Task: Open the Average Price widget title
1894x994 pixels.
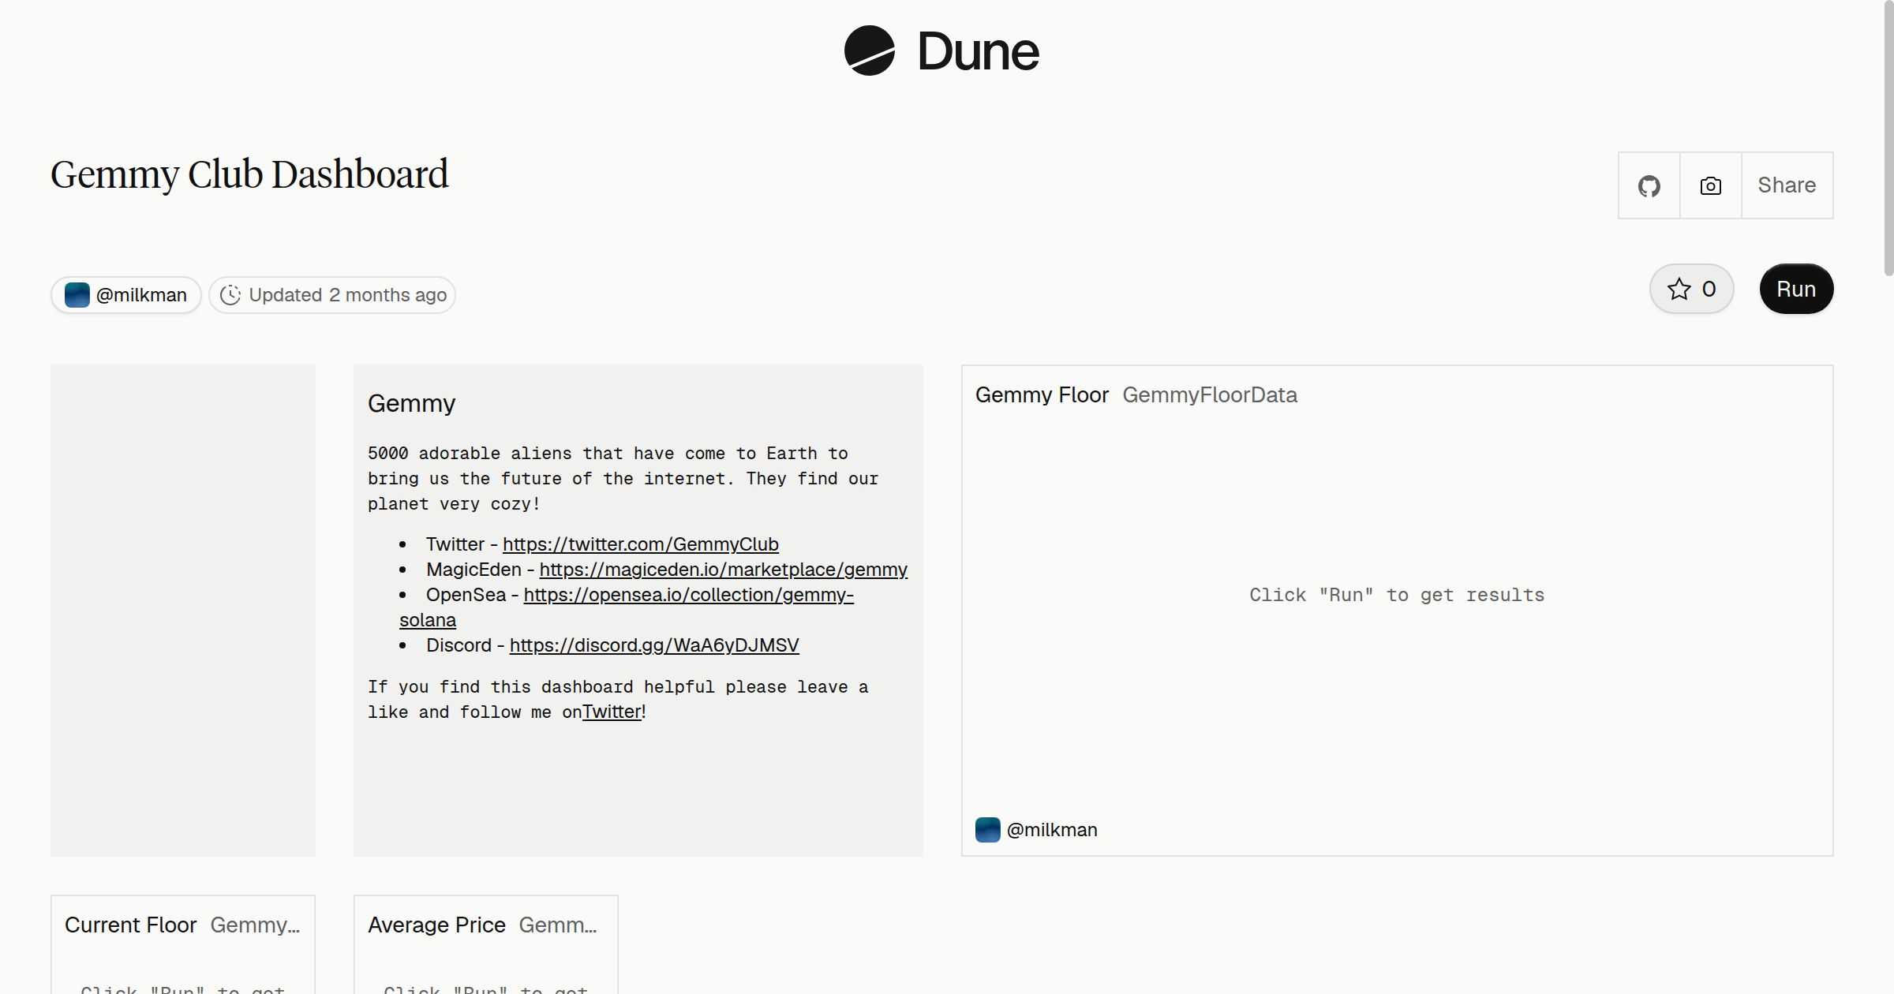Action: coord(436,925)
